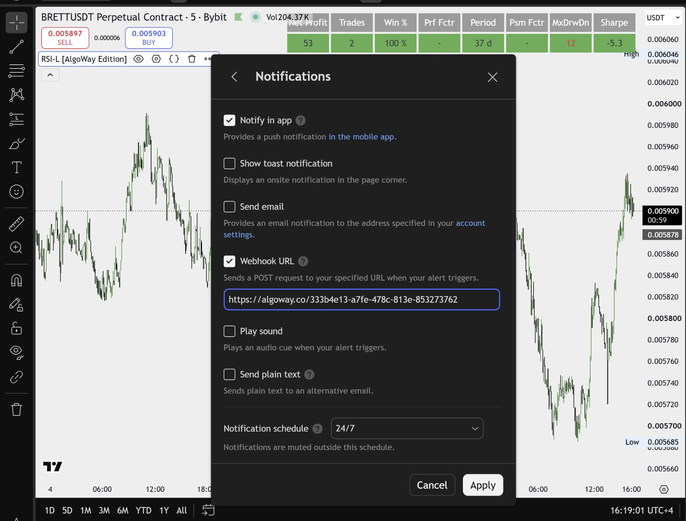
Task: Select the crosshair cursor tool
Action: pyautogui.click(x=16, y=23)
